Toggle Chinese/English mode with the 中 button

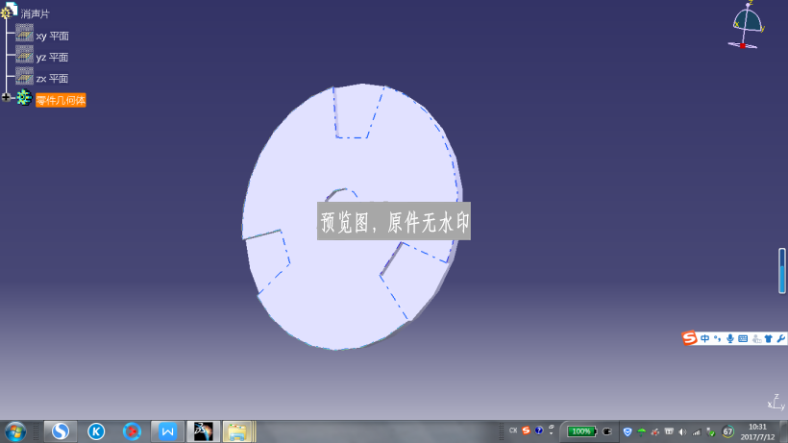coord(704,338)
